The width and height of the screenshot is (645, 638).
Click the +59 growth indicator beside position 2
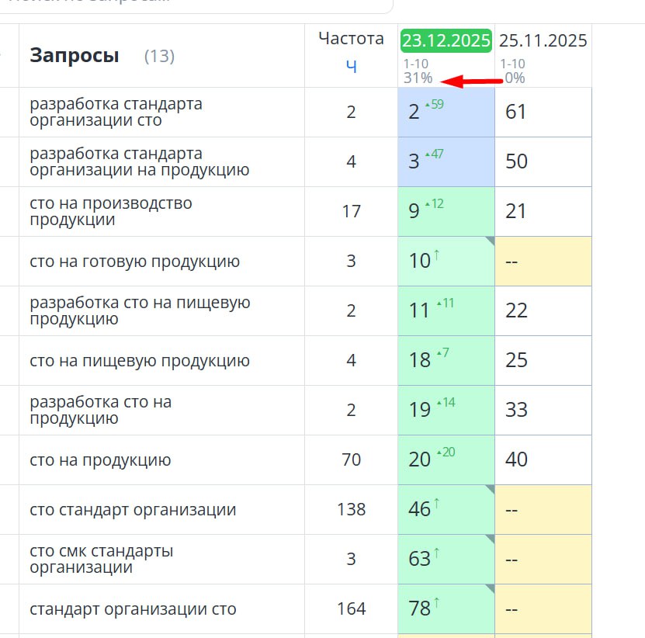pos(435,105)
